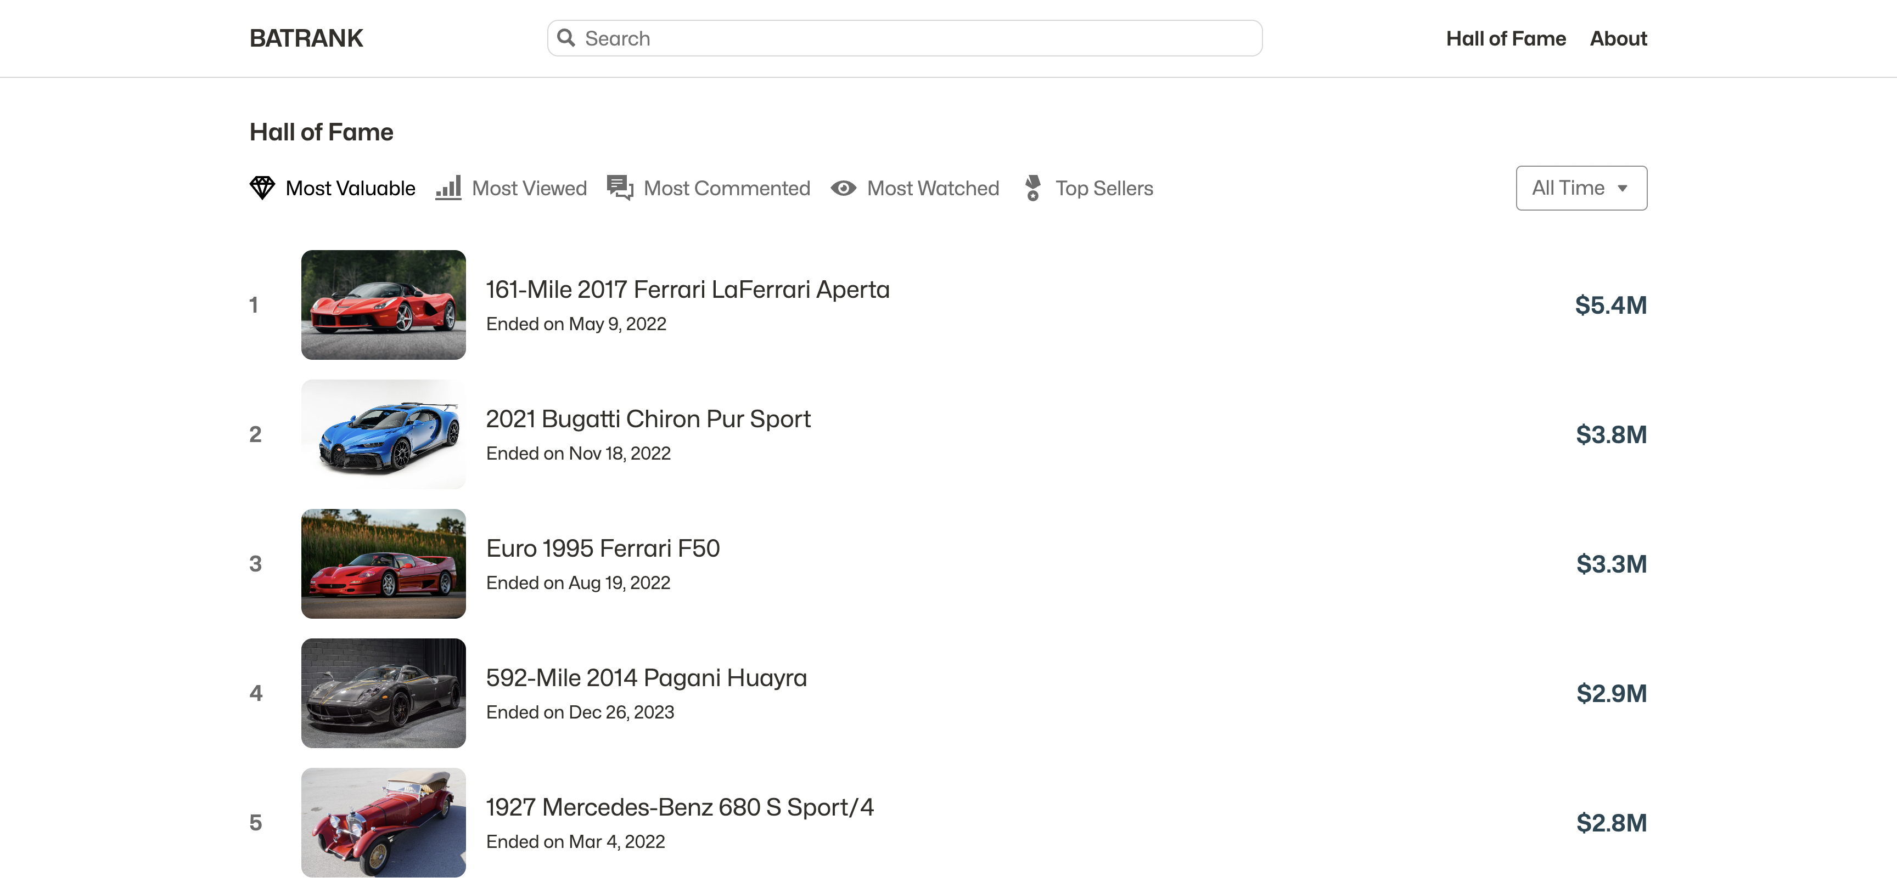Click the speech bubbles Most Commented icon
Screen dimensions: 1897x894
620,188
